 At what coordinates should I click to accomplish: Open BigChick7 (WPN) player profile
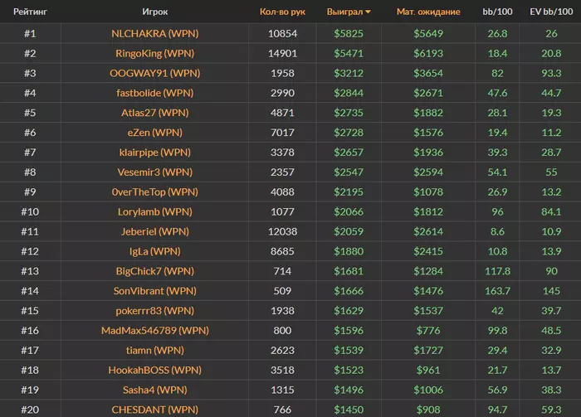tap(155, 271)
